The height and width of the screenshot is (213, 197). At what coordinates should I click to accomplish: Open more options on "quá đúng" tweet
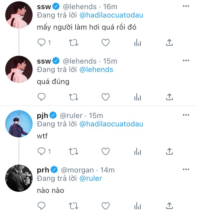(x=186, y=61)
